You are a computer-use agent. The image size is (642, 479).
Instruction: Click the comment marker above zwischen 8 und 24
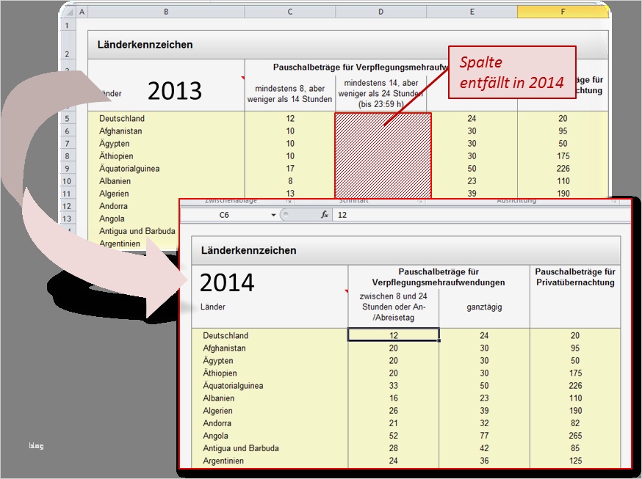(346, 290)
